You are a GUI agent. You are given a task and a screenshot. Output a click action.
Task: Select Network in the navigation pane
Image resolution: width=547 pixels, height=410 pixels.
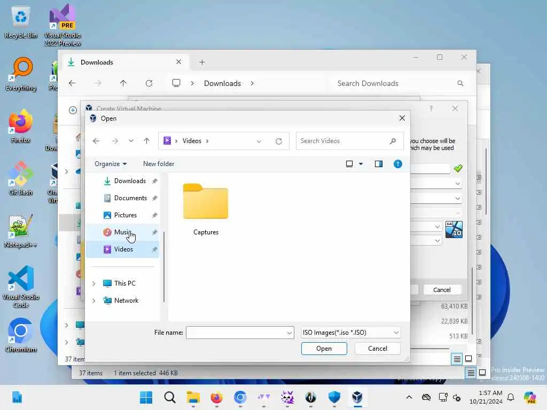coord(126,301)
